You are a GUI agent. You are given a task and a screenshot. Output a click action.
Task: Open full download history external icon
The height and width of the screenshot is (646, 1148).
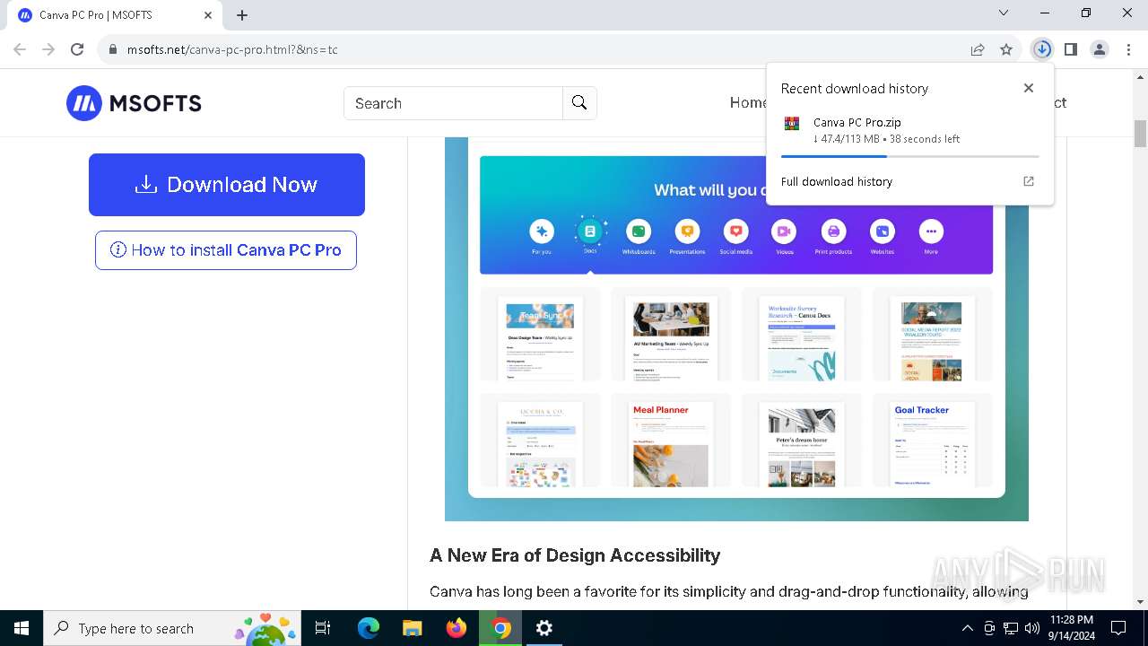[x=1029, y=181]
